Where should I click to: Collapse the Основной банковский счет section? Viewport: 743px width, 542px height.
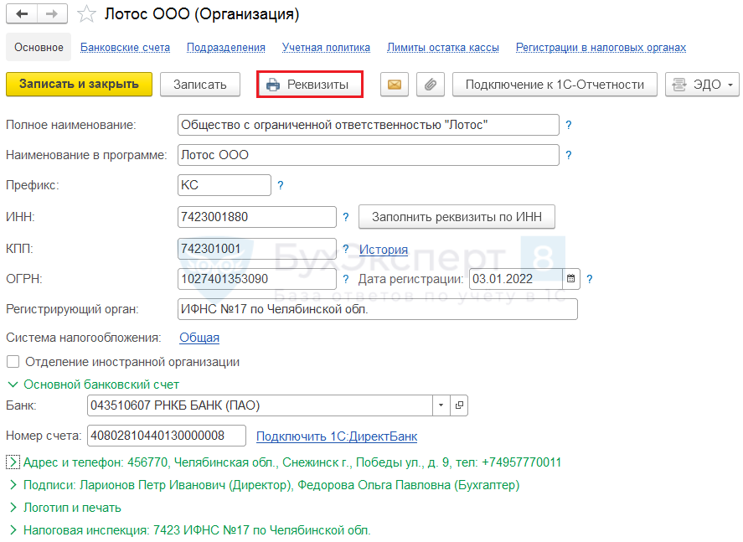(13, 385)
